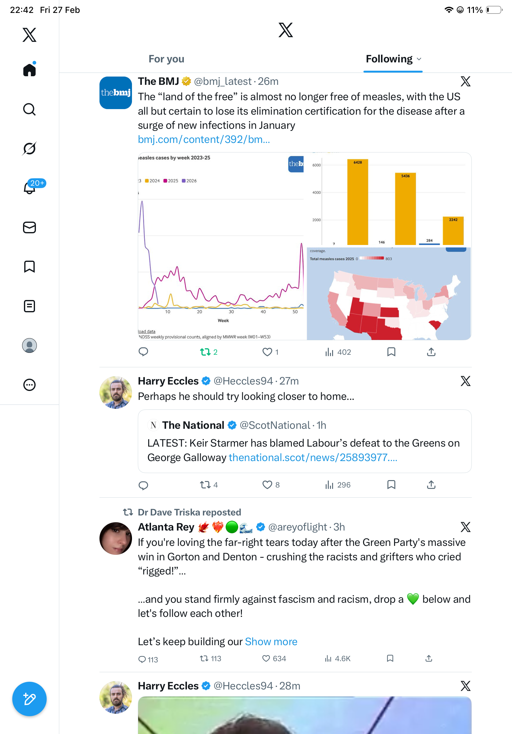Bookmark the Atlanta Rey post
Image resolution: width=512 pixels, height=734 pixels.
pos(390,658)
